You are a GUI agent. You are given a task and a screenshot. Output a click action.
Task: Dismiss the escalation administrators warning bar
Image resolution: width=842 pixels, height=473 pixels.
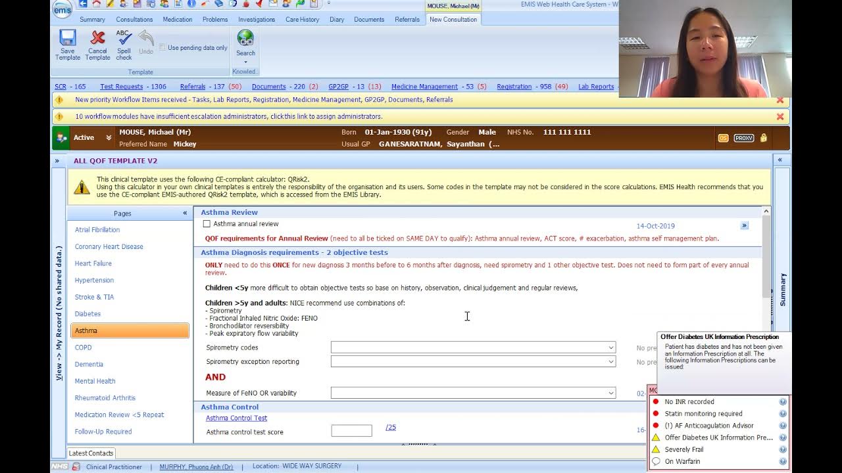pos(780,116)
